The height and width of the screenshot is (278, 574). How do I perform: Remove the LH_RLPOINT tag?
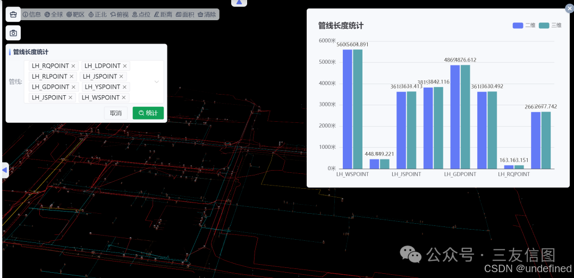click(72, 77)
